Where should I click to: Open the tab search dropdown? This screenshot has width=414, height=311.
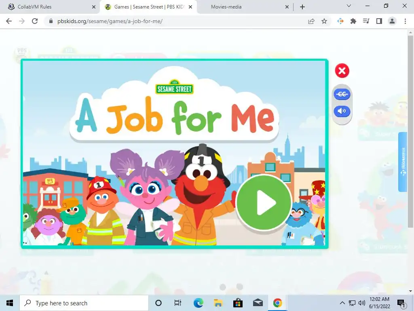[x=349, y=6]
